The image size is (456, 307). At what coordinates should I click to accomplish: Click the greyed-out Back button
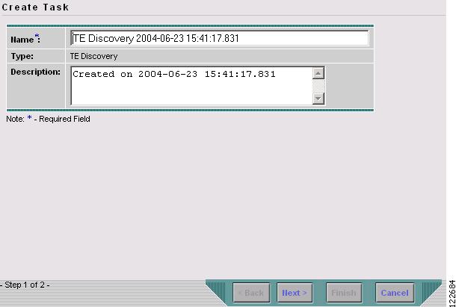pyautogui.click(x=251, y=293)
